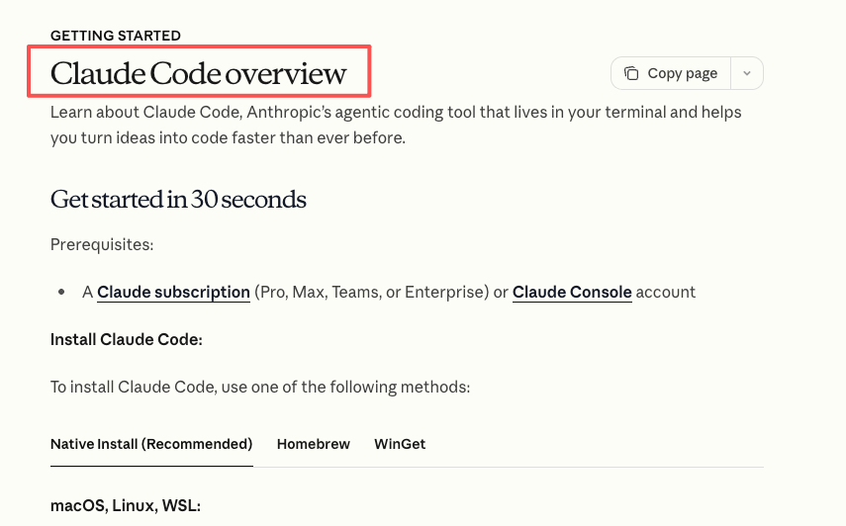The height and width of the screenshot is (526, 846).
Task: Click the bullet point before Claude subscription
Action: [61, 292]
